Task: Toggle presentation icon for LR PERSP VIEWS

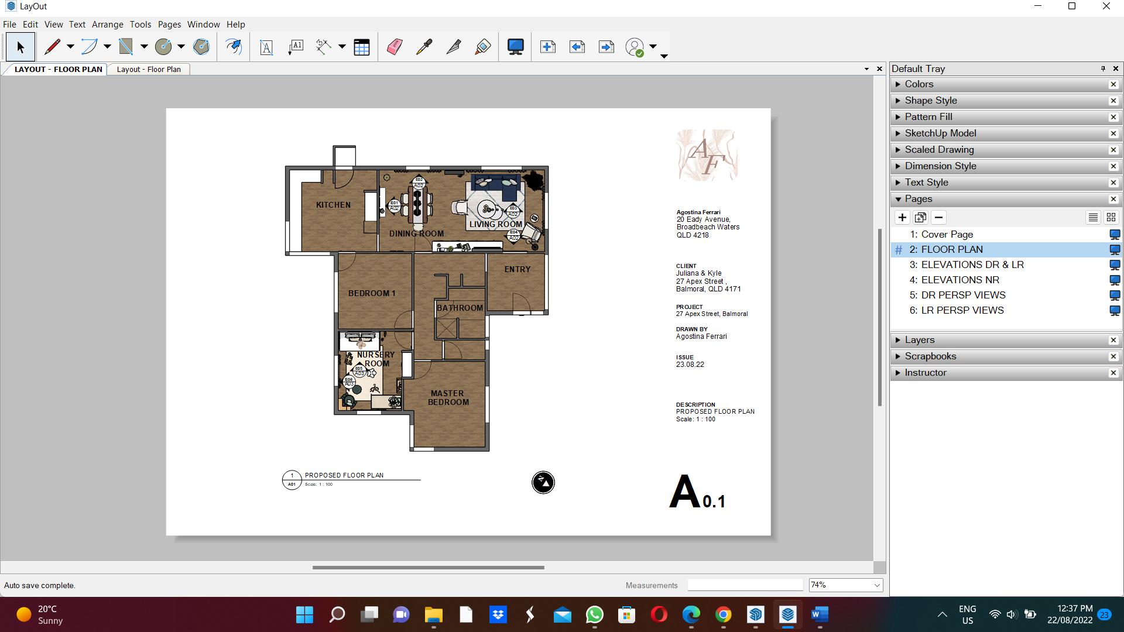Action: pyautogui.click(x=1115, y=311)
